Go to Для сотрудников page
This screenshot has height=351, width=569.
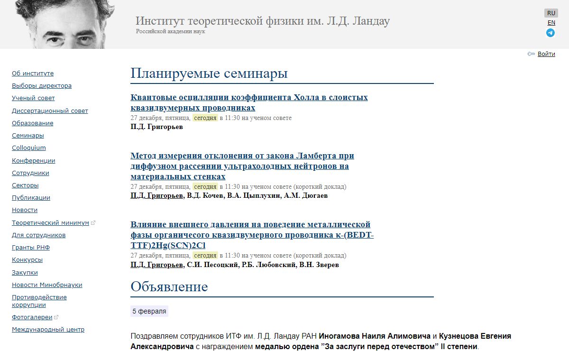[39, 235]
